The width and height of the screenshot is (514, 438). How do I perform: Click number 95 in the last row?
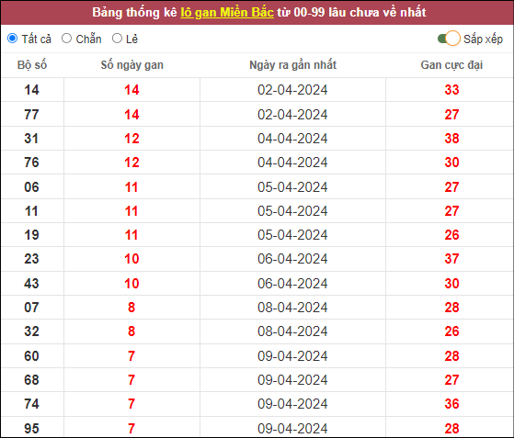tap(31, 429)
